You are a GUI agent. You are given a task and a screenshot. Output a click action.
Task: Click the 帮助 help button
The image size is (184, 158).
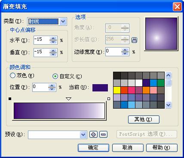[x=162, y=148]
